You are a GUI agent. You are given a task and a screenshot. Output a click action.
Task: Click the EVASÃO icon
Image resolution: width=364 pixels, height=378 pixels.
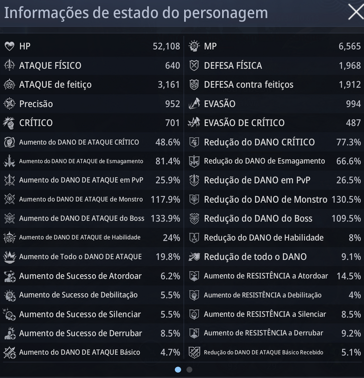[194, 104]
